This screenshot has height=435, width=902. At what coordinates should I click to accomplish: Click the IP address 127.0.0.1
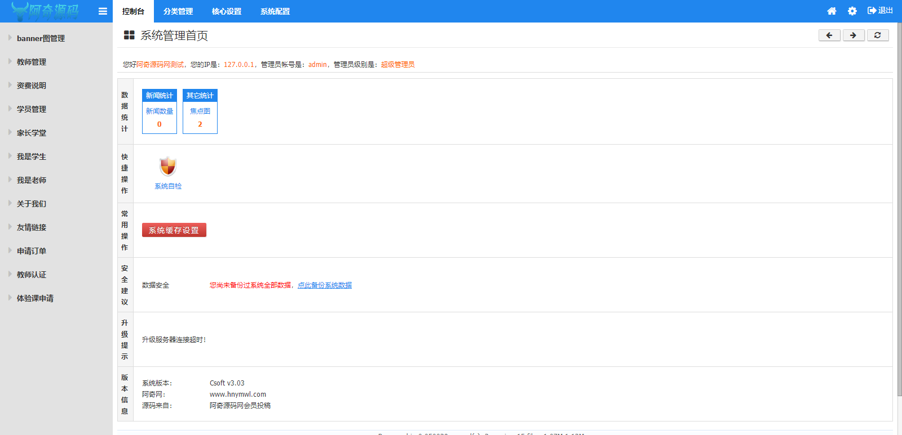[x=239, y=65]
